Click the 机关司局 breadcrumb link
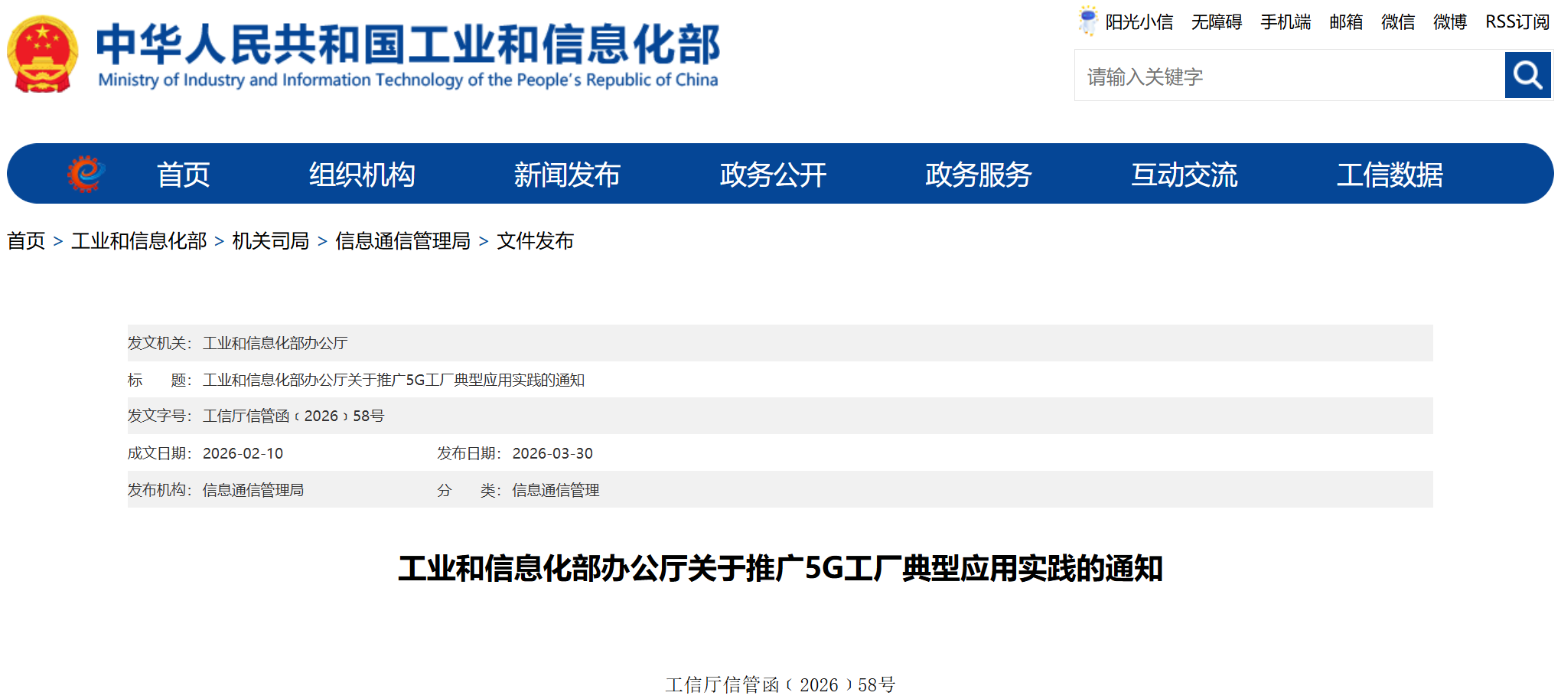This screenshot has width=1561, height=699. 270,241
